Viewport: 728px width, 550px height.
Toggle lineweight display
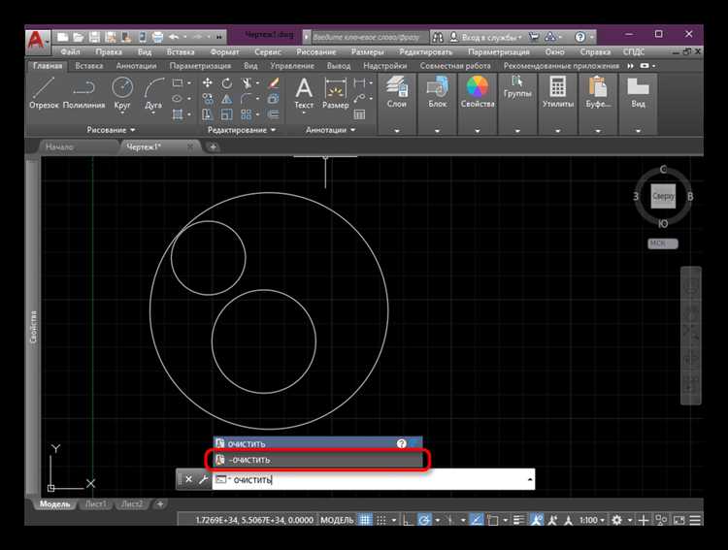518,520
